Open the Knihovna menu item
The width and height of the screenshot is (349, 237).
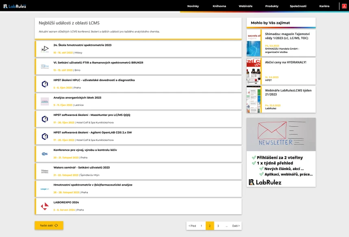219,6
